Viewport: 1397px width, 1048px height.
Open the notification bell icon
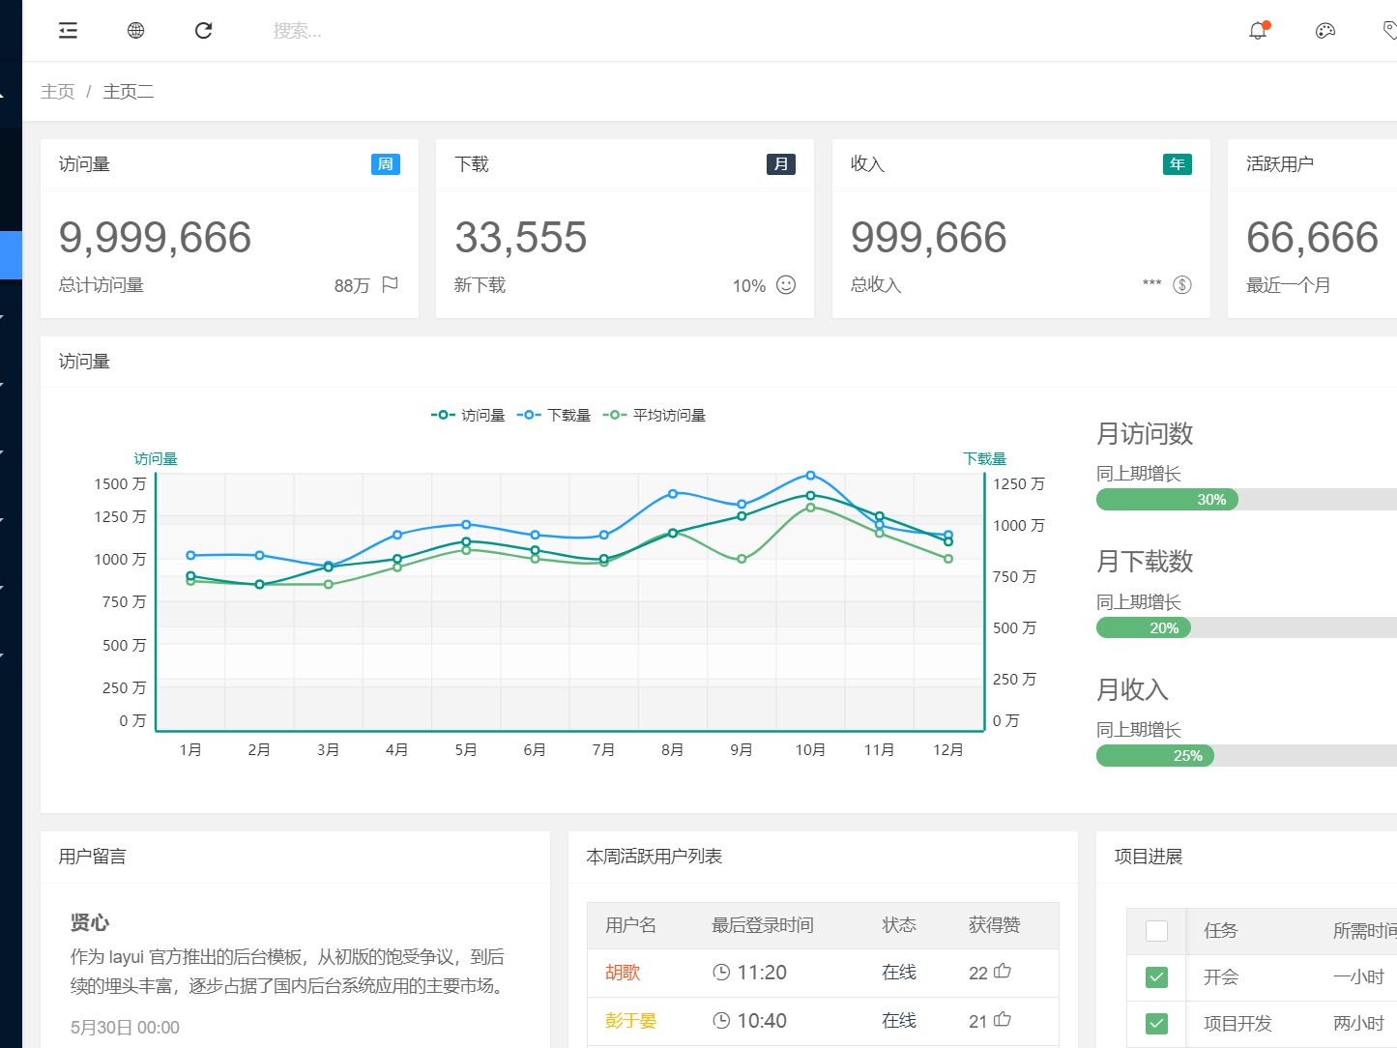pos(1258,31)
